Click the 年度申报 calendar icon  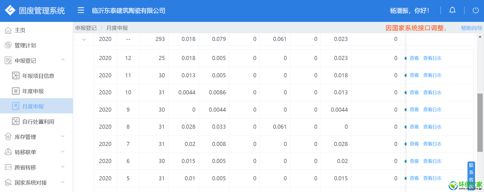[16, 91]
